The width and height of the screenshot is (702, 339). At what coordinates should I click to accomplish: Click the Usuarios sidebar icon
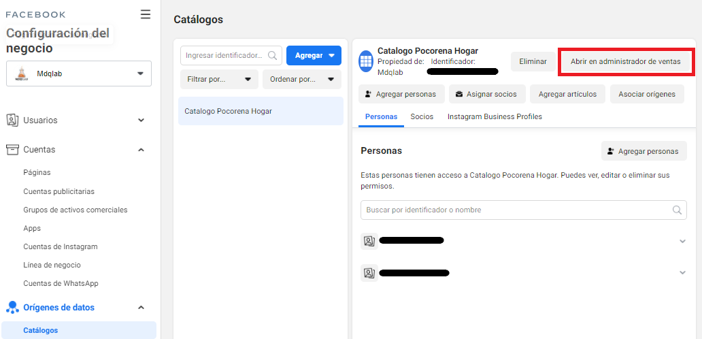[x=12, y=120]
